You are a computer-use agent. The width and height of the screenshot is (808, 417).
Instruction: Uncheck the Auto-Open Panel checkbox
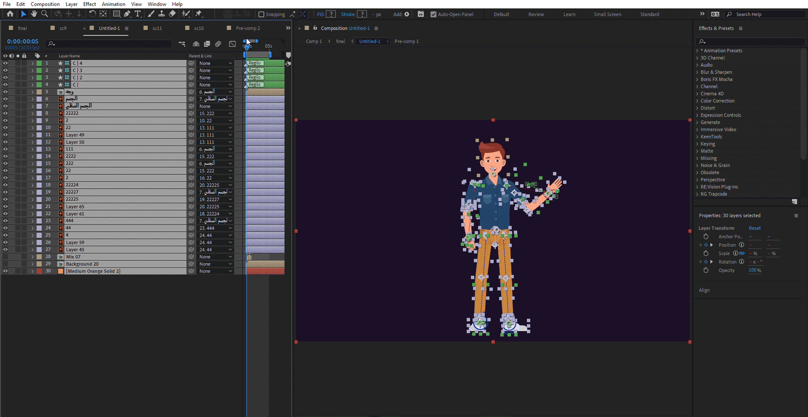coord(433,14)
